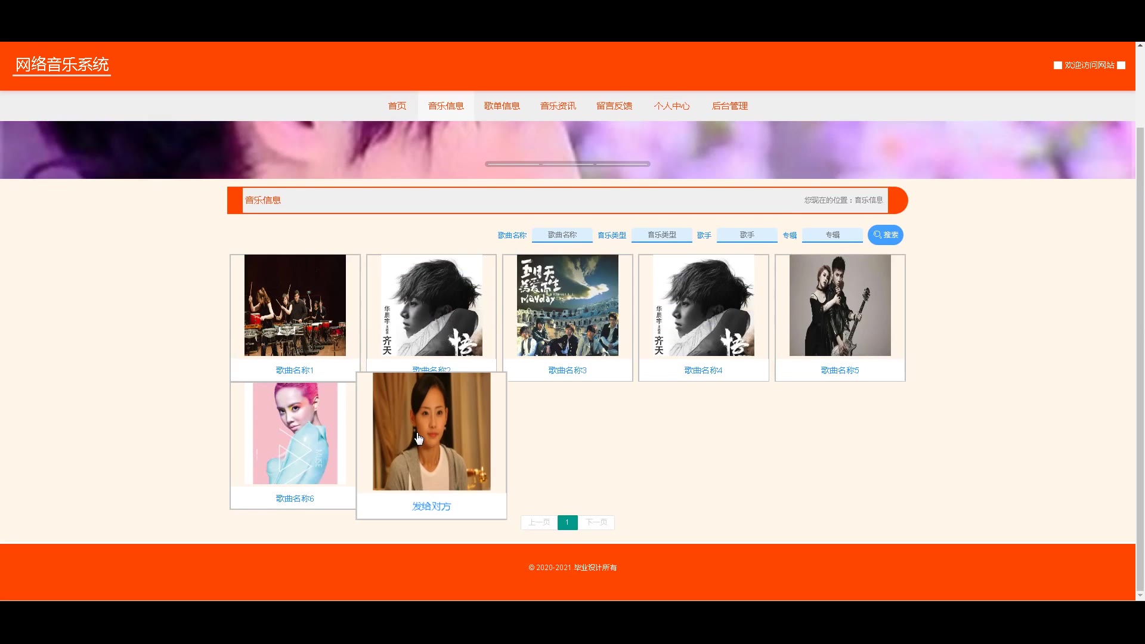Click the 歌手 search input field

click(x=747, y=235)
